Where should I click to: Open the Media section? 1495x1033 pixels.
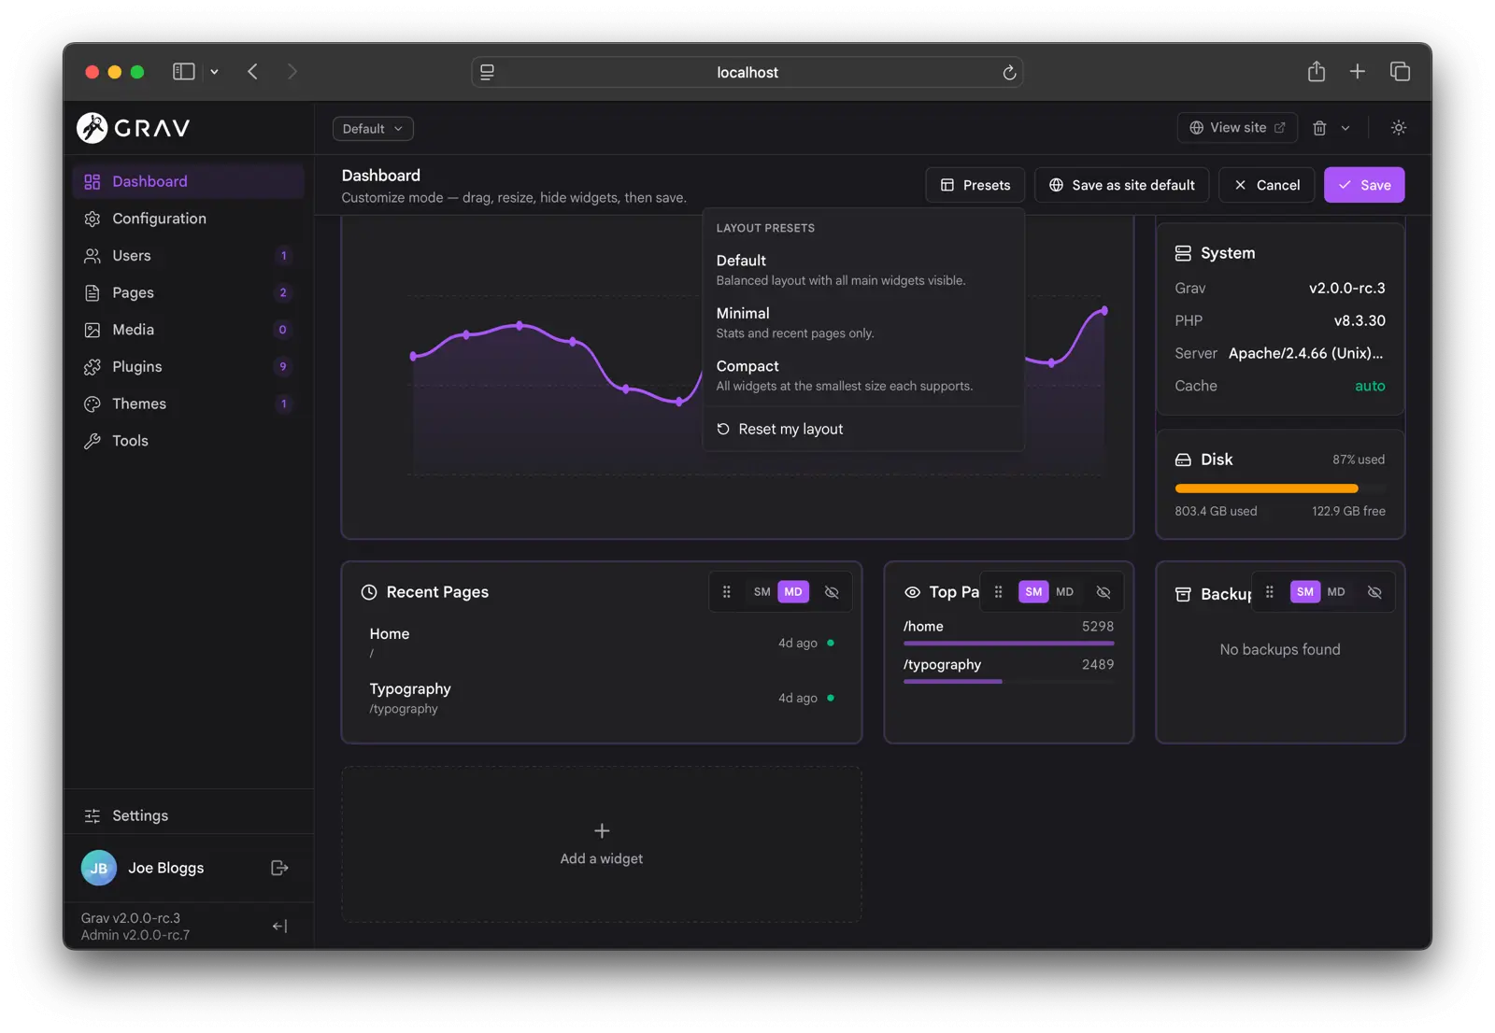(x=188, y=330)
